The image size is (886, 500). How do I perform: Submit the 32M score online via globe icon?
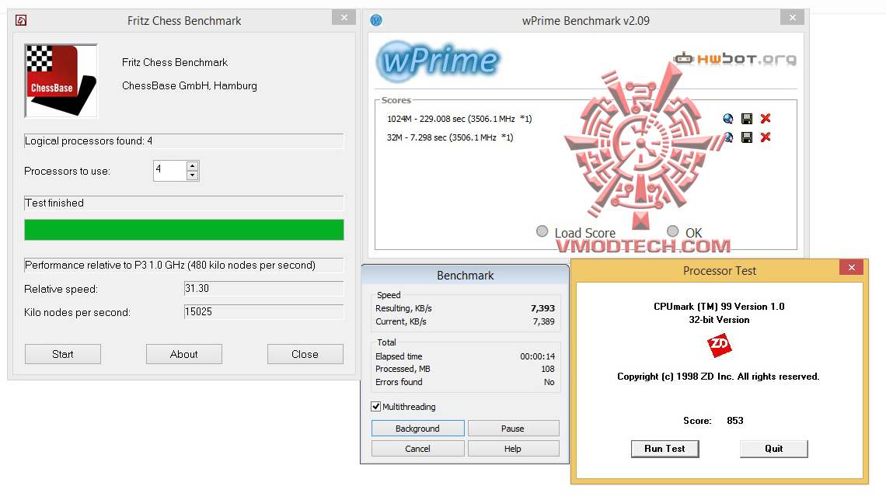point(728,137)
